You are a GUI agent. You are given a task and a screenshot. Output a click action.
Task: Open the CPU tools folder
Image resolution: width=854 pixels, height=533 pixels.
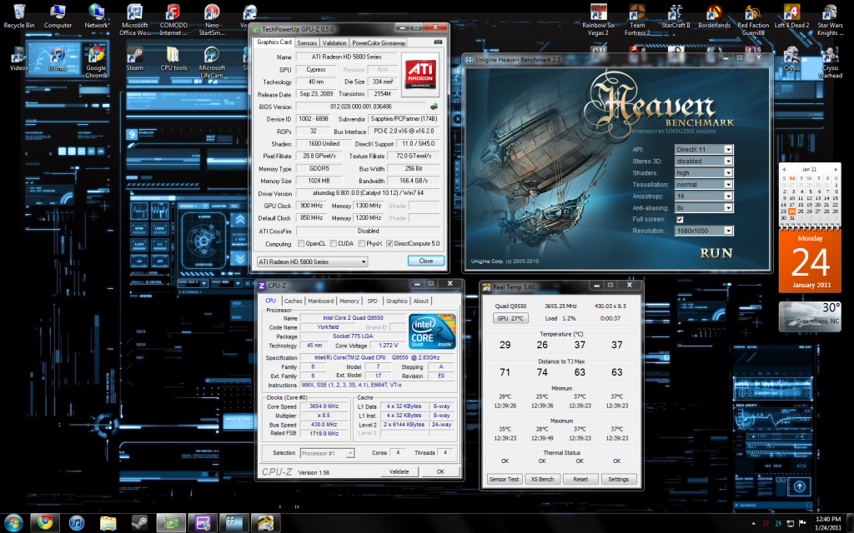(173, 59)
